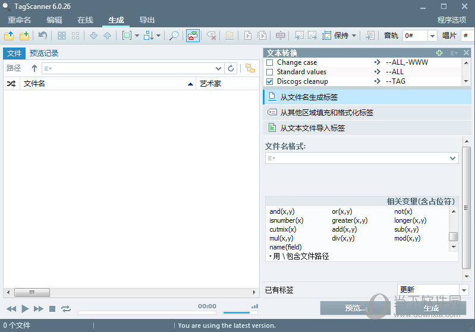Click the 123 renumber tracks icon

(280, 36)
